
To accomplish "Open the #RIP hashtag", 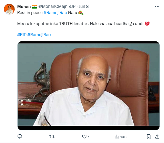I will click(22, 35).
